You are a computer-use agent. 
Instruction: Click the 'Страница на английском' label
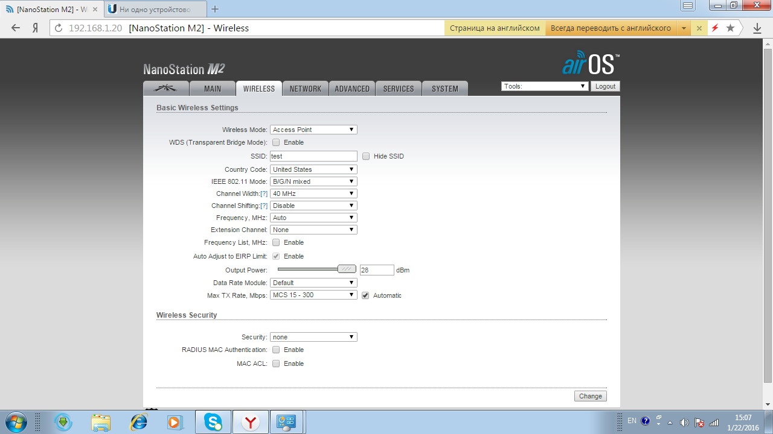click(495, 28)
